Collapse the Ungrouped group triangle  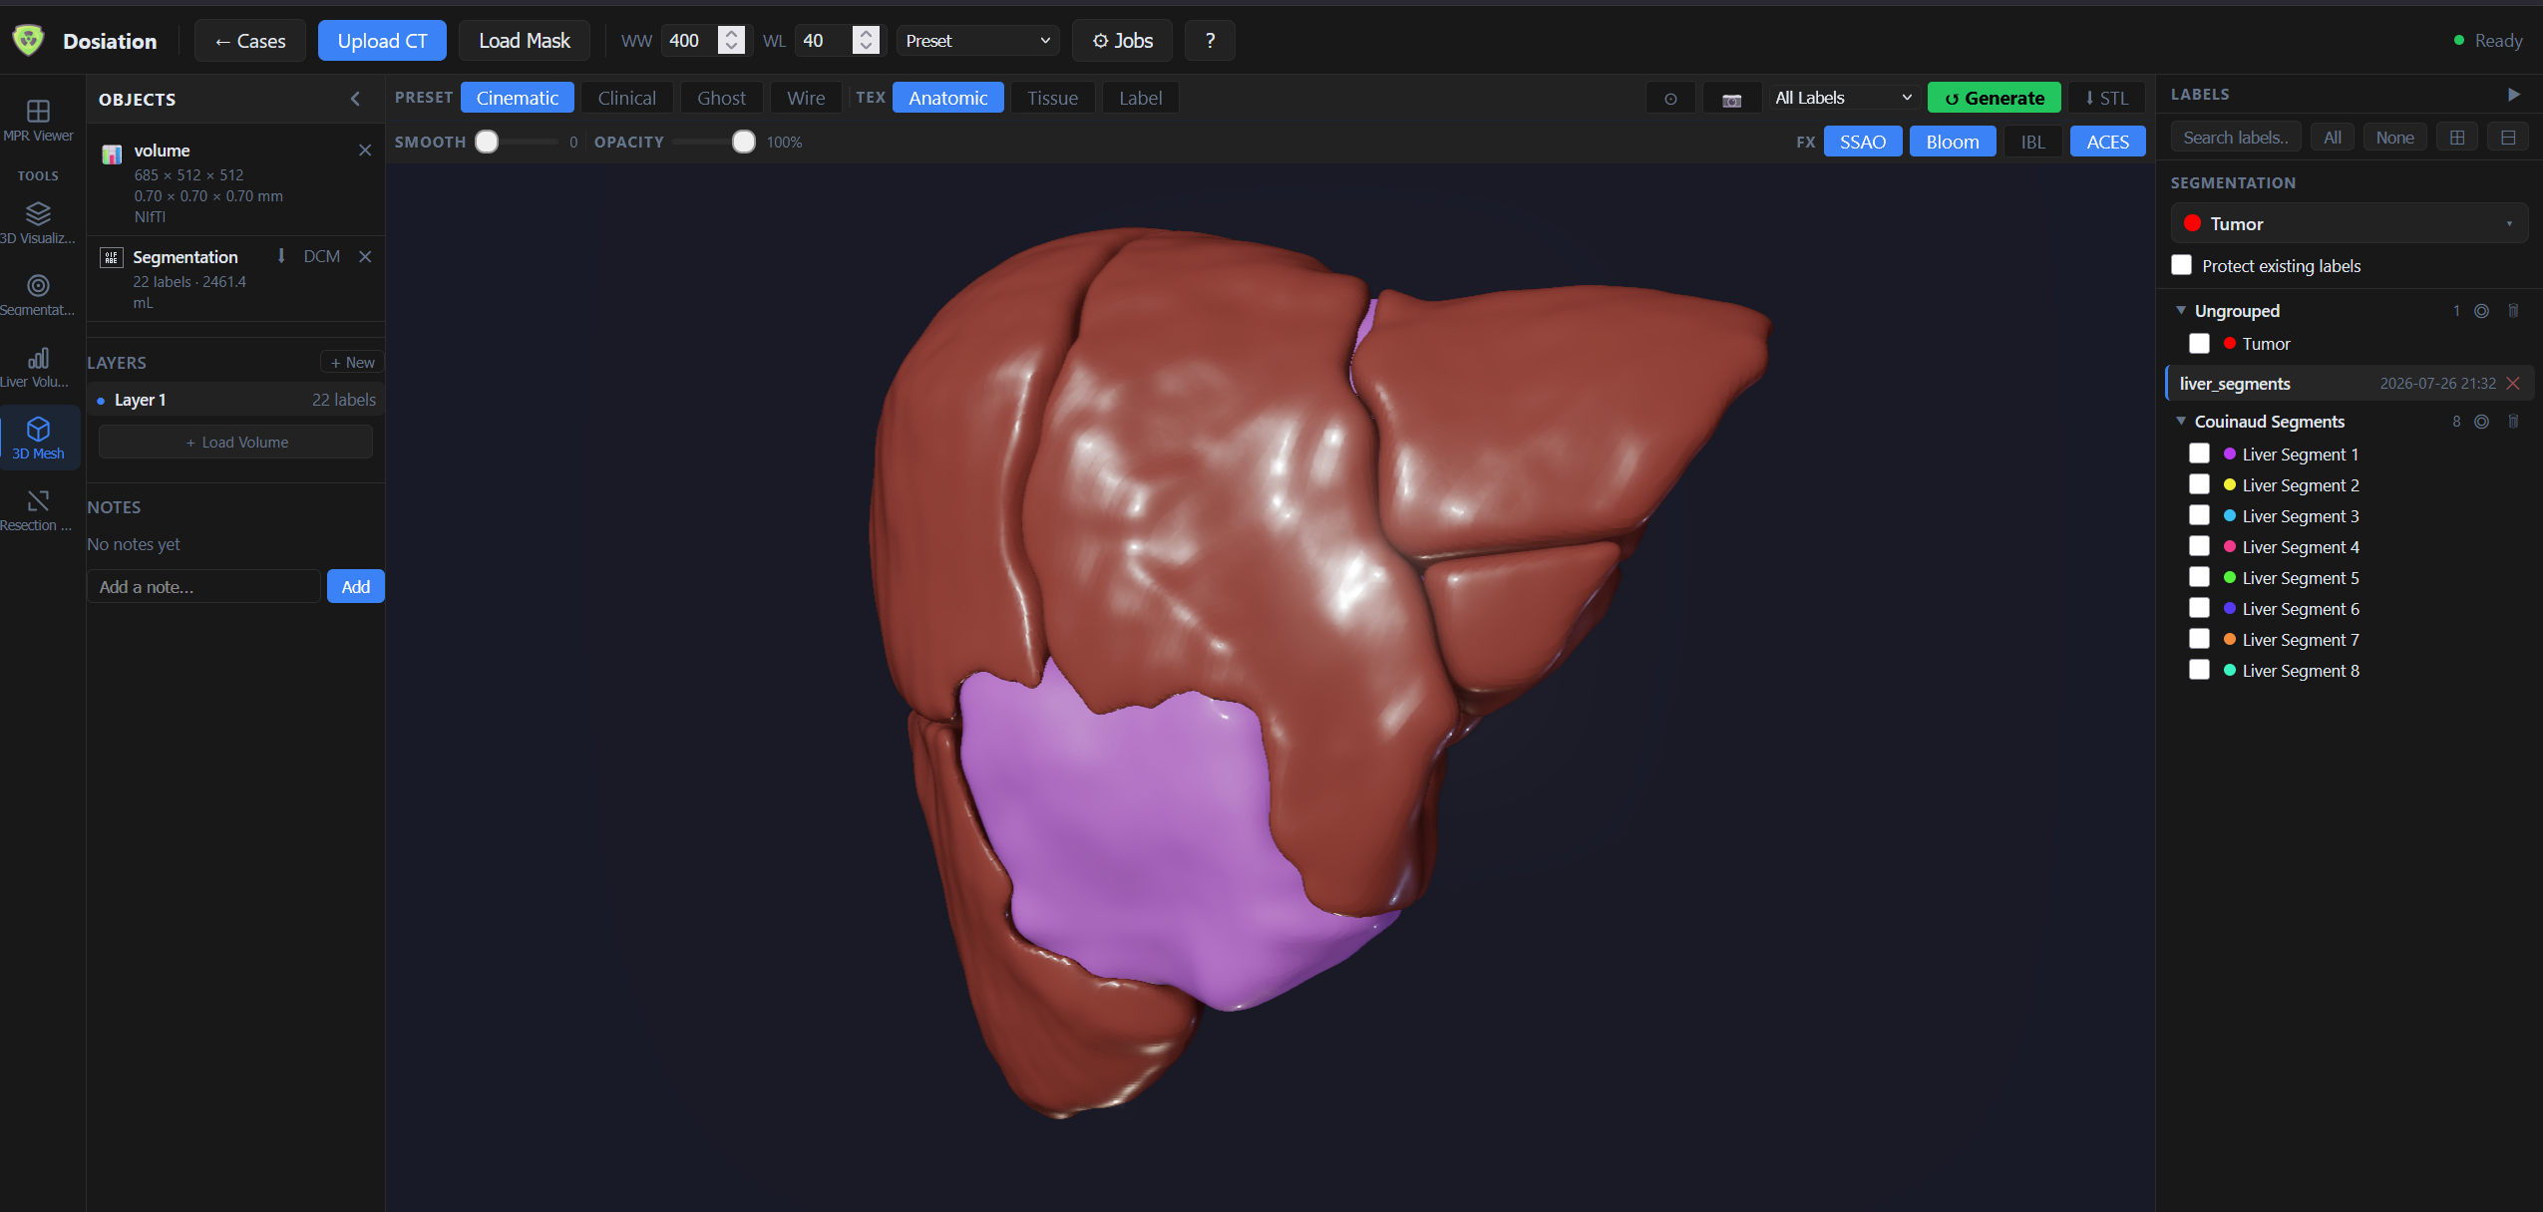2181,311
